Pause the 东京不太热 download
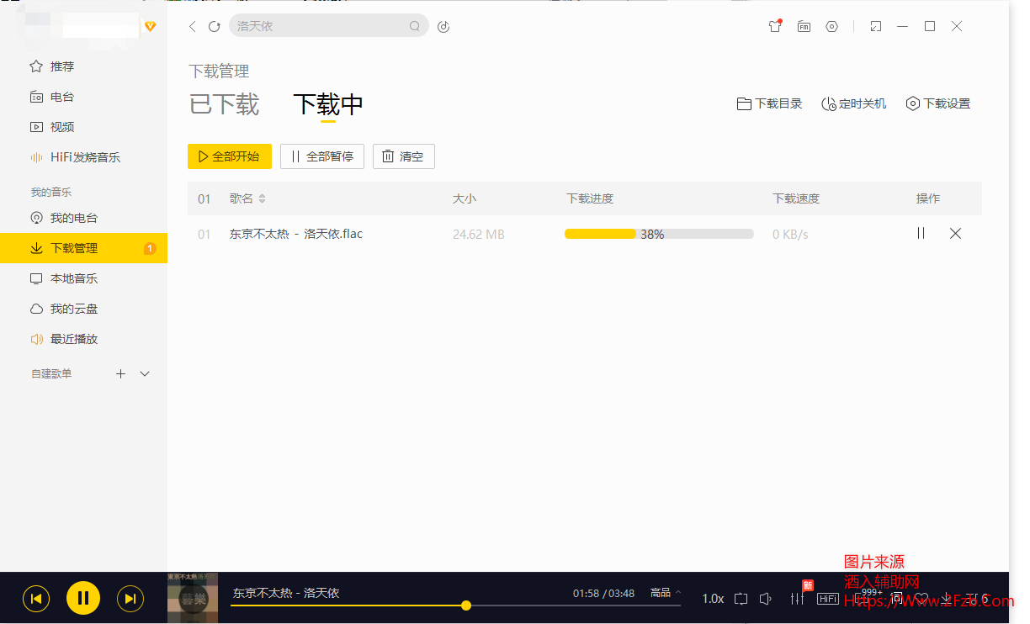The height and width of the screenshot is (624, 1030). point(921,234)
